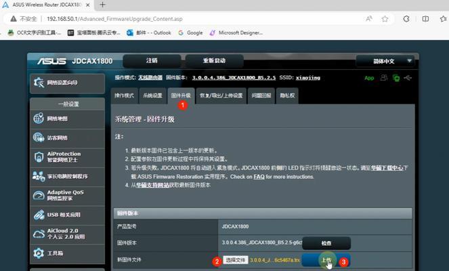
Task: Click the Logout button
Action: click(152, 61)
